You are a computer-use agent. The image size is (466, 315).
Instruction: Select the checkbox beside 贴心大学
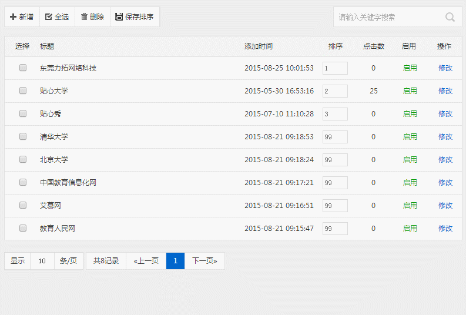[x=23, y=91]
